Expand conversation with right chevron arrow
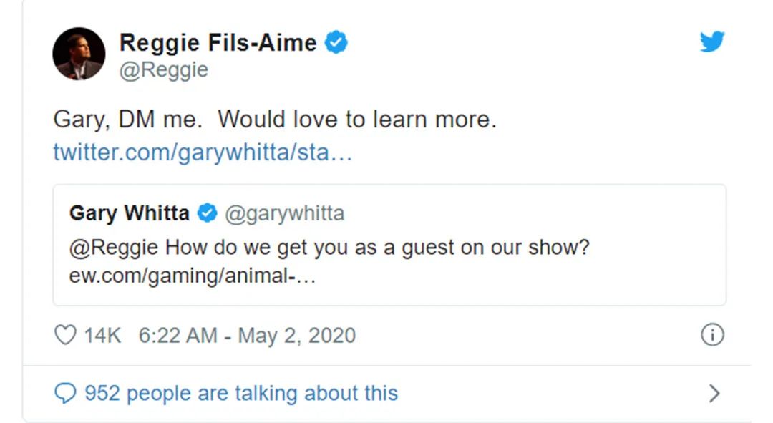This screenshot has height=423, width=773. point(714,393)
